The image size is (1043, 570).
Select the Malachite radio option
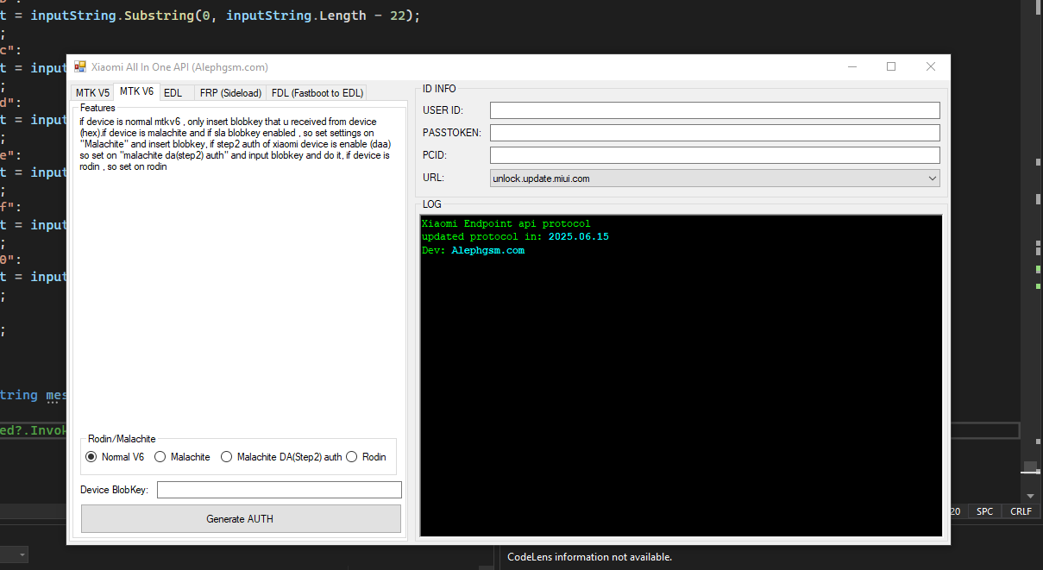[183, 457]
